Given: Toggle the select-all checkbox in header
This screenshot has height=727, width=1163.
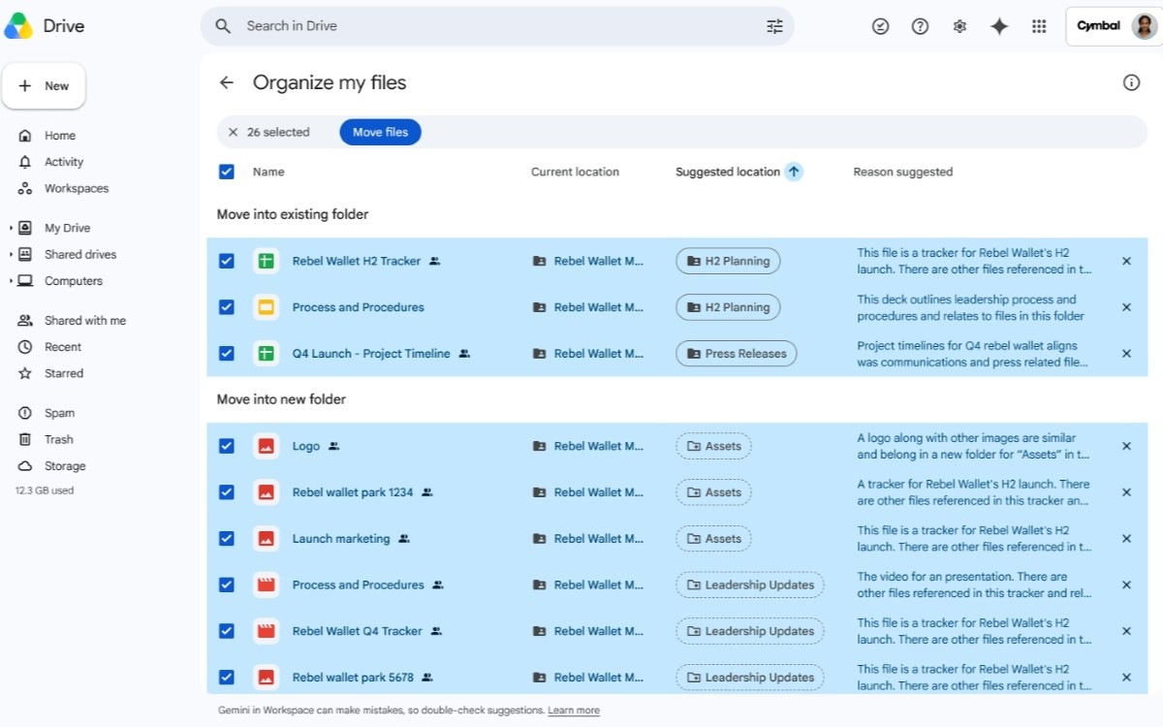Looking at the screenshot, I should click(x=227, y=172).
